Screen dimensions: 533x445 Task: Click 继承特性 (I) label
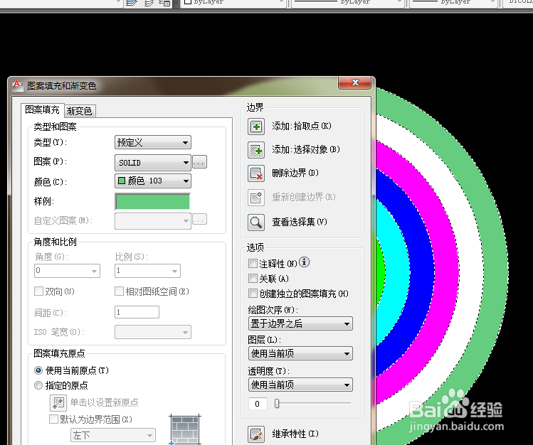point(295,434)
